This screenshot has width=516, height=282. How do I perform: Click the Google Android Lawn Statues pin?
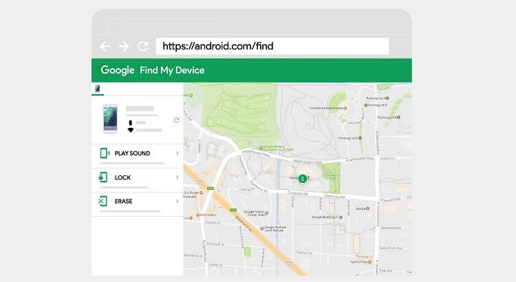pos(262,228)
